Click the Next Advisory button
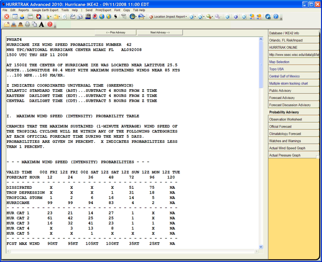 click(x=159, y=32)
